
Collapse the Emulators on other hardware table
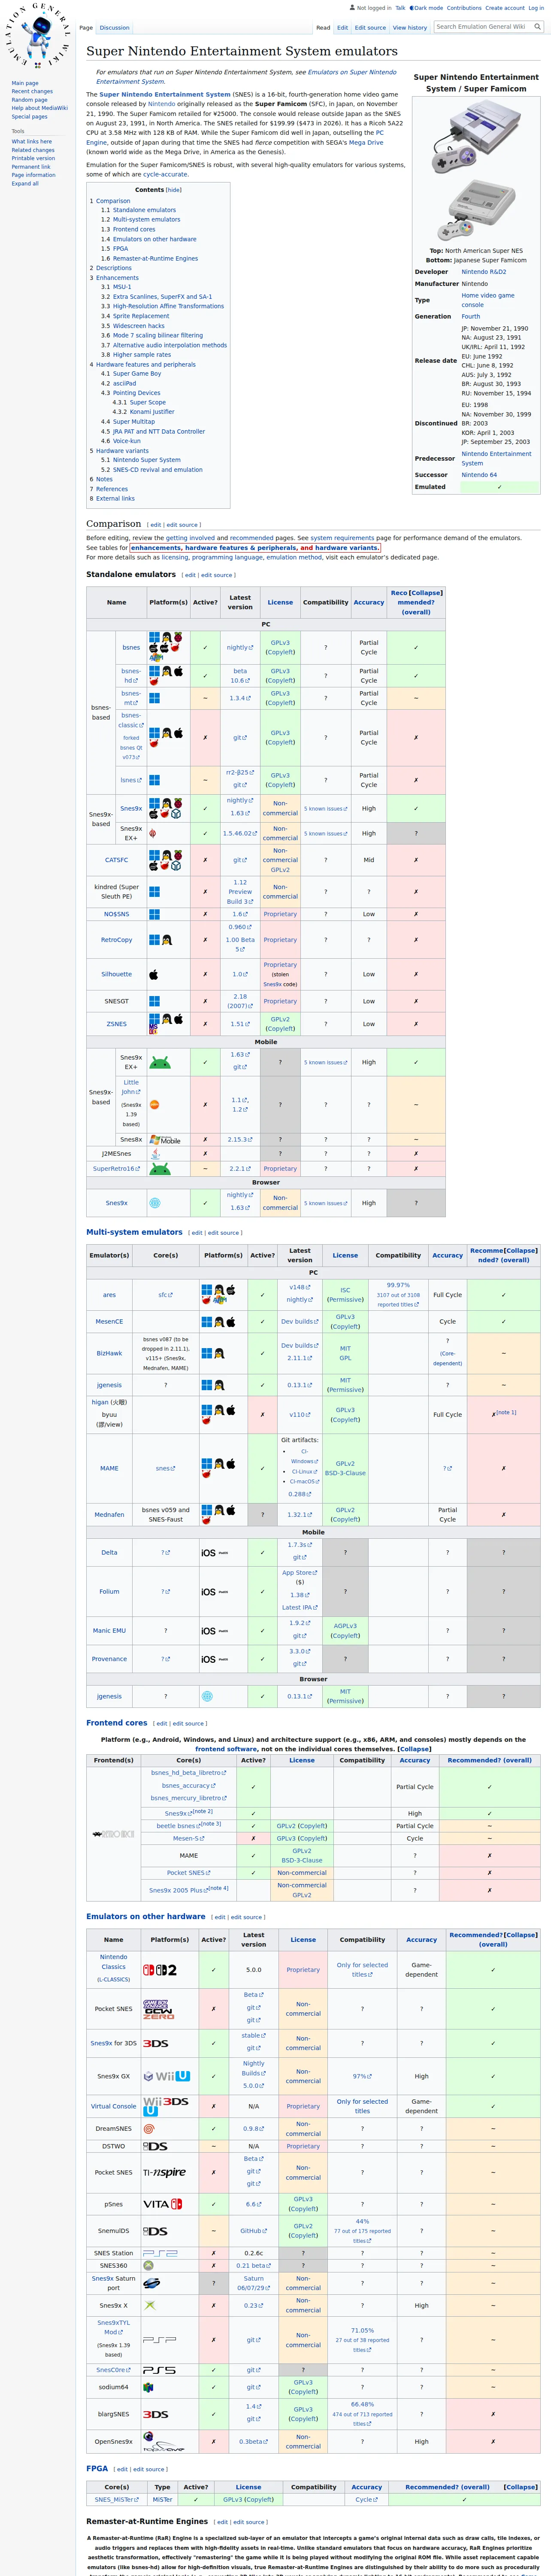click(x=520, y=1935)
